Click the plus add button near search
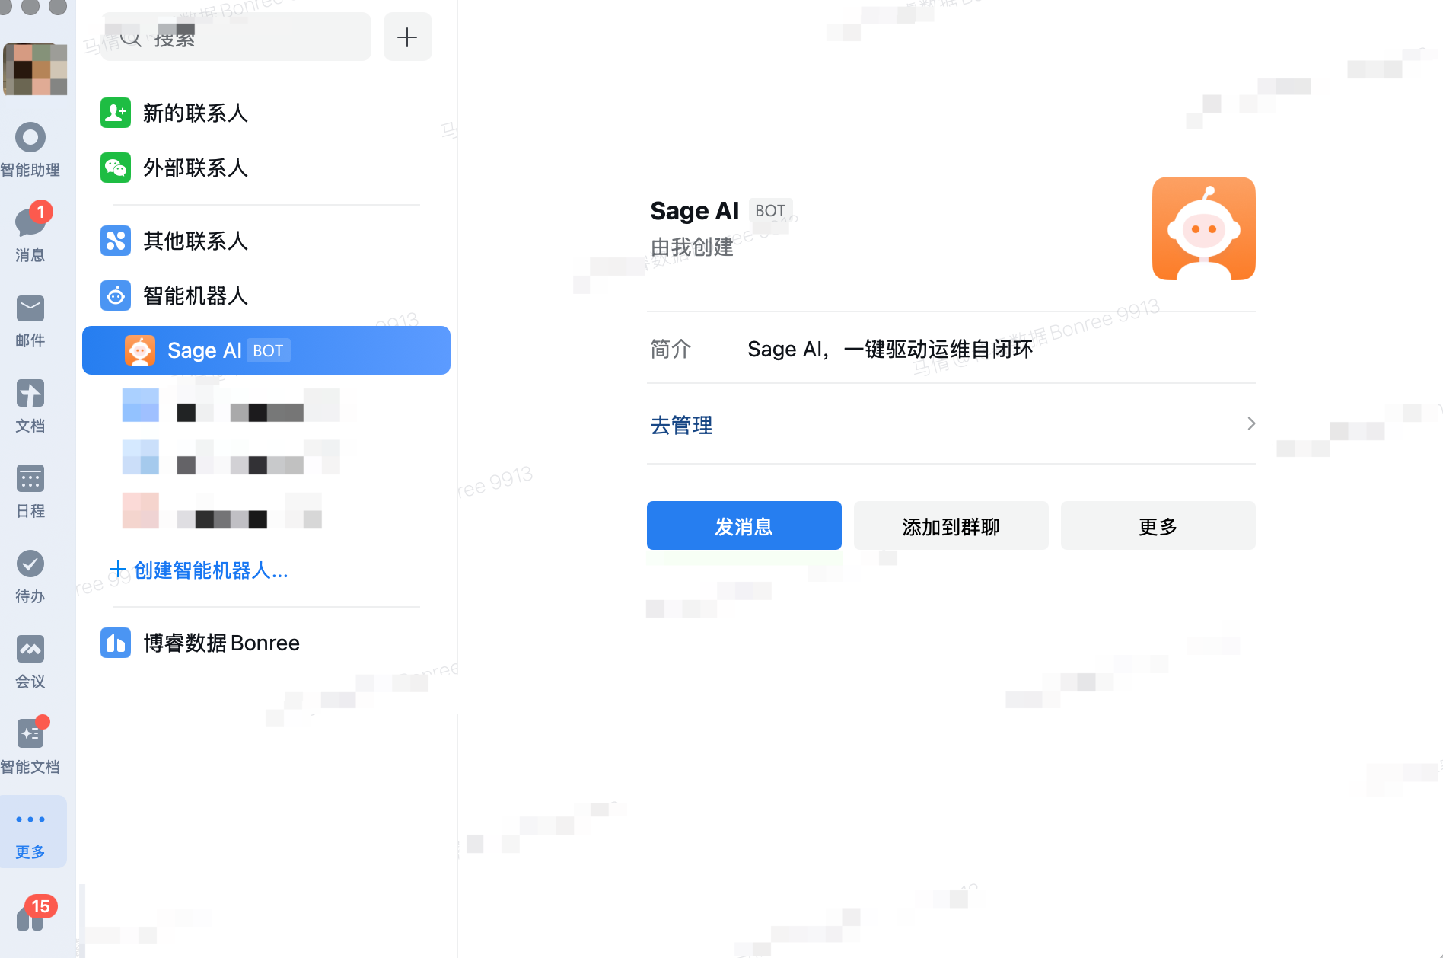The height and width of the screenshot is (958, 1443). click(x=408, y=37)
